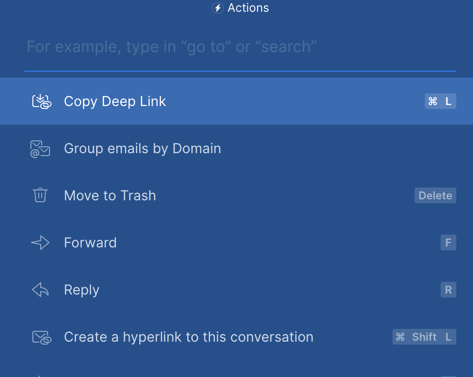Click the Forward arrow icon
Image resolution: width=473 pixels, height=377 pixels.
(40, 242)
